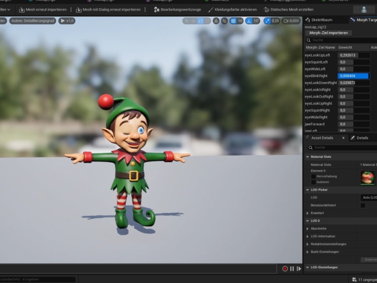377x283 pixels.
Task: Click the 11 unsaved items status indicator
Action: pyautogui.click(x=364, y=279)
